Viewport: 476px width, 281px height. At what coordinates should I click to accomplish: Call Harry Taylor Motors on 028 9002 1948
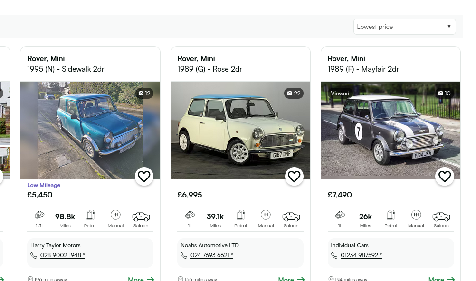[x=63, y=255]
